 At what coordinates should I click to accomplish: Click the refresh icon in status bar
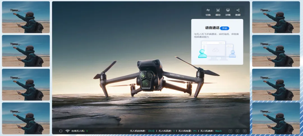tap(61, 131)
